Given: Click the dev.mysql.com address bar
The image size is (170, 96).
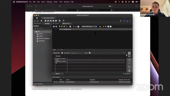Looking at the screenshot, I should 88,6.
